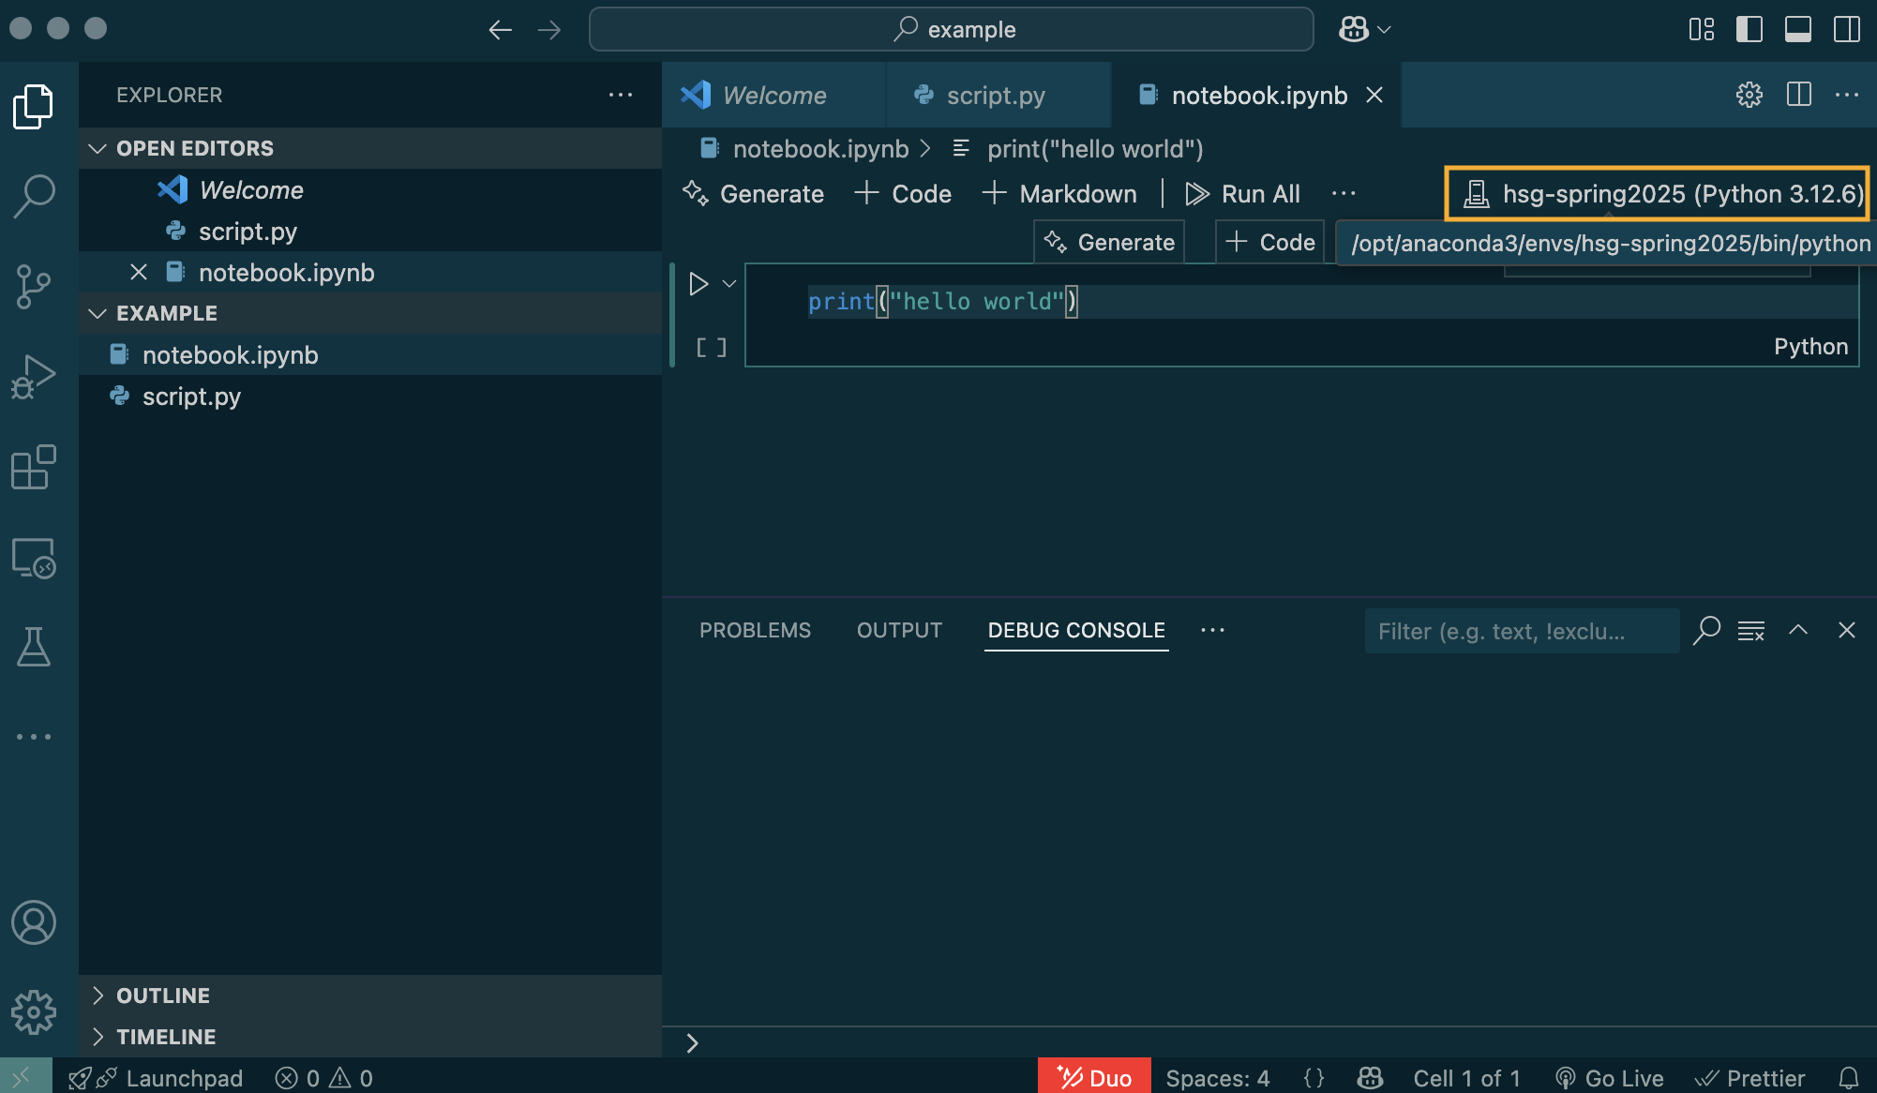Open the Accounts icon in activity bar
The height and width of the screenshot is (1093, 1877).
(34, 922)
